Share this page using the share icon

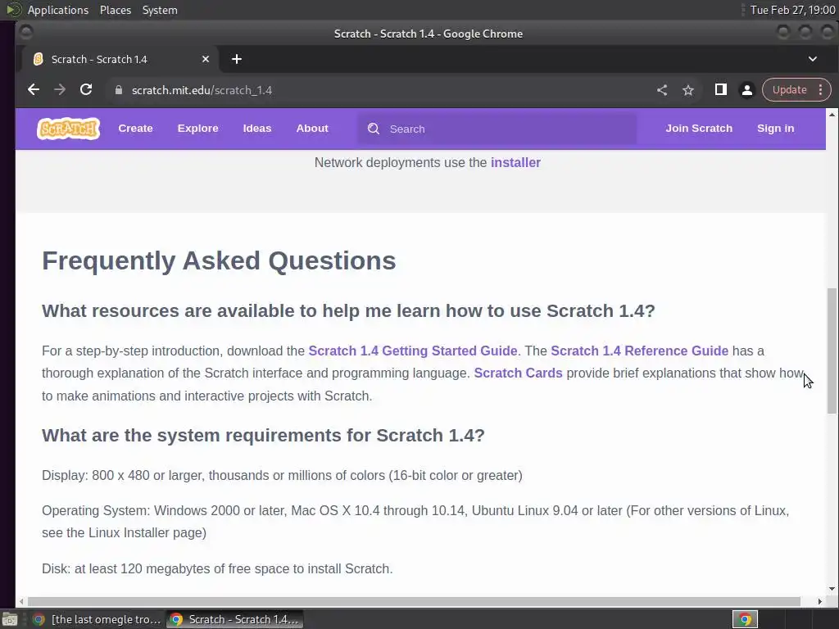click(x=662, y=90)
